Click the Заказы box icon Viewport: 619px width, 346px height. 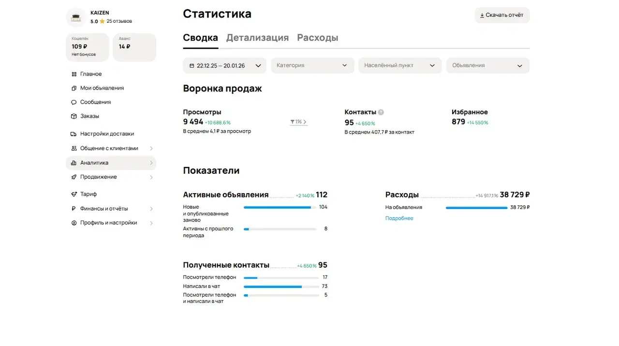click(74, 116)
